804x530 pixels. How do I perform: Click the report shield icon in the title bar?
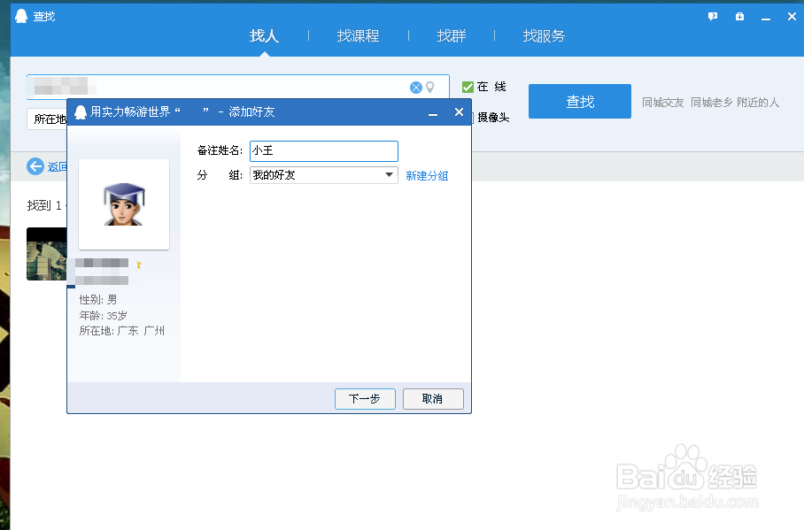point(739,16)
